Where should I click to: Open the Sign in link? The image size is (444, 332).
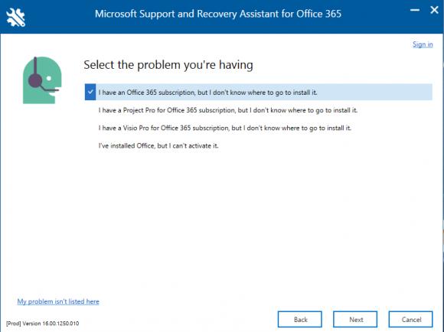click(423, 44)
